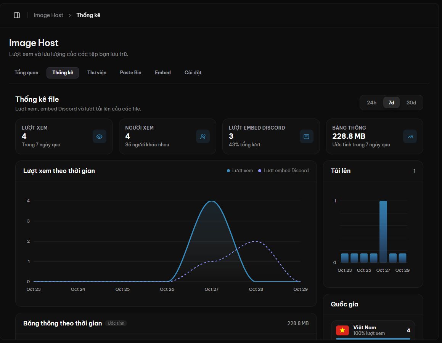Click Oct 27 label on views chart axis
This screenshot has height=343, width=442.
(x=211, y=289)
